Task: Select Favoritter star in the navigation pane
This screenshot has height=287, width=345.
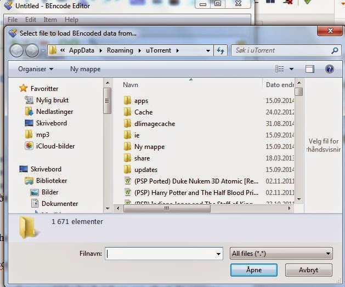Action: 24,89
